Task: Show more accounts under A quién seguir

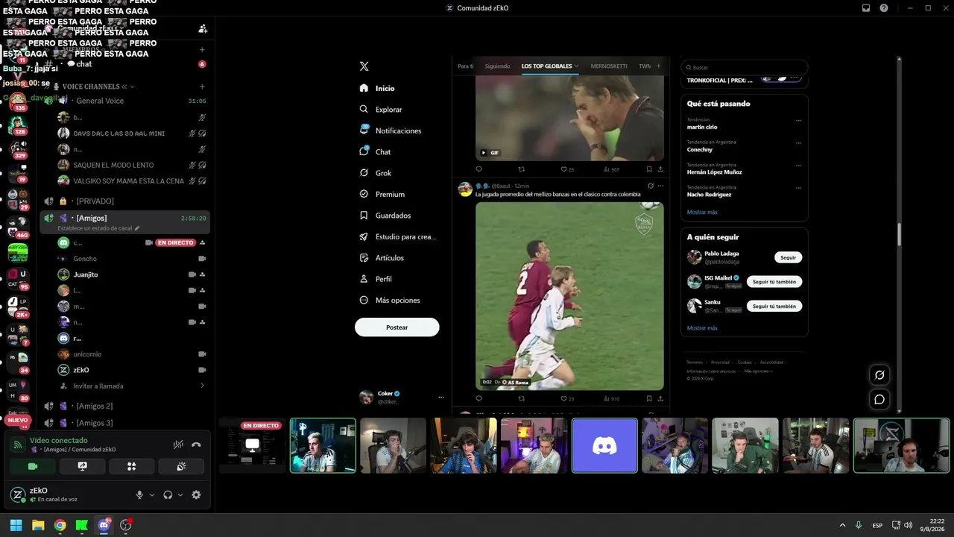Action: point(702,328)
